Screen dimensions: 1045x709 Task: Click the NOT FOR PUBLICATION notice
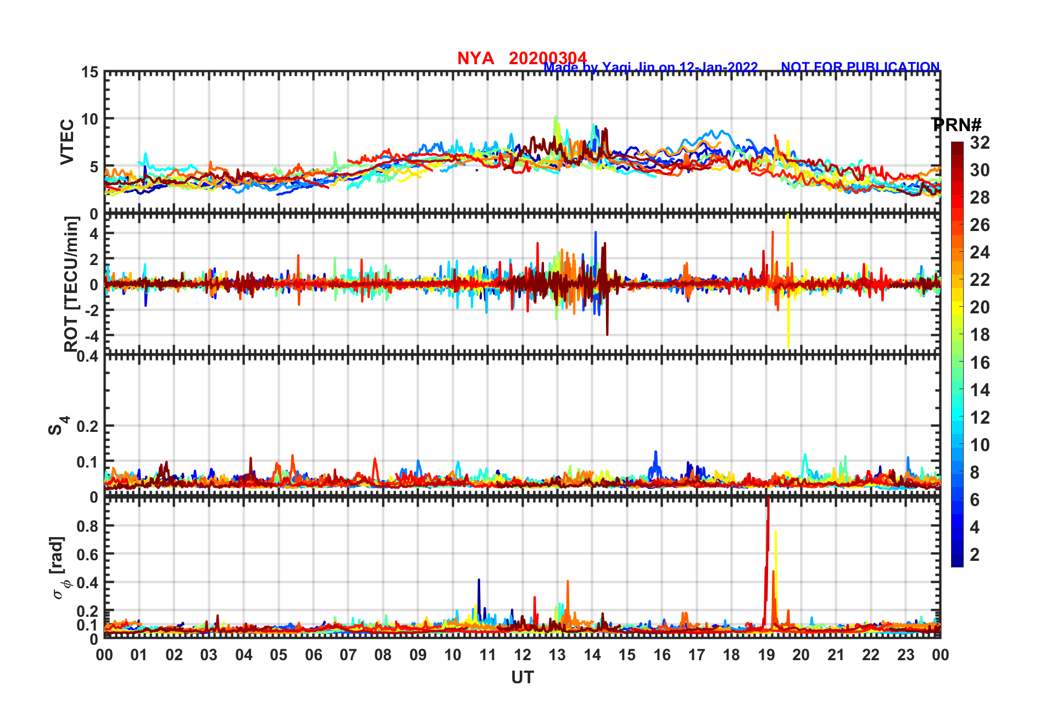point(860,67)
